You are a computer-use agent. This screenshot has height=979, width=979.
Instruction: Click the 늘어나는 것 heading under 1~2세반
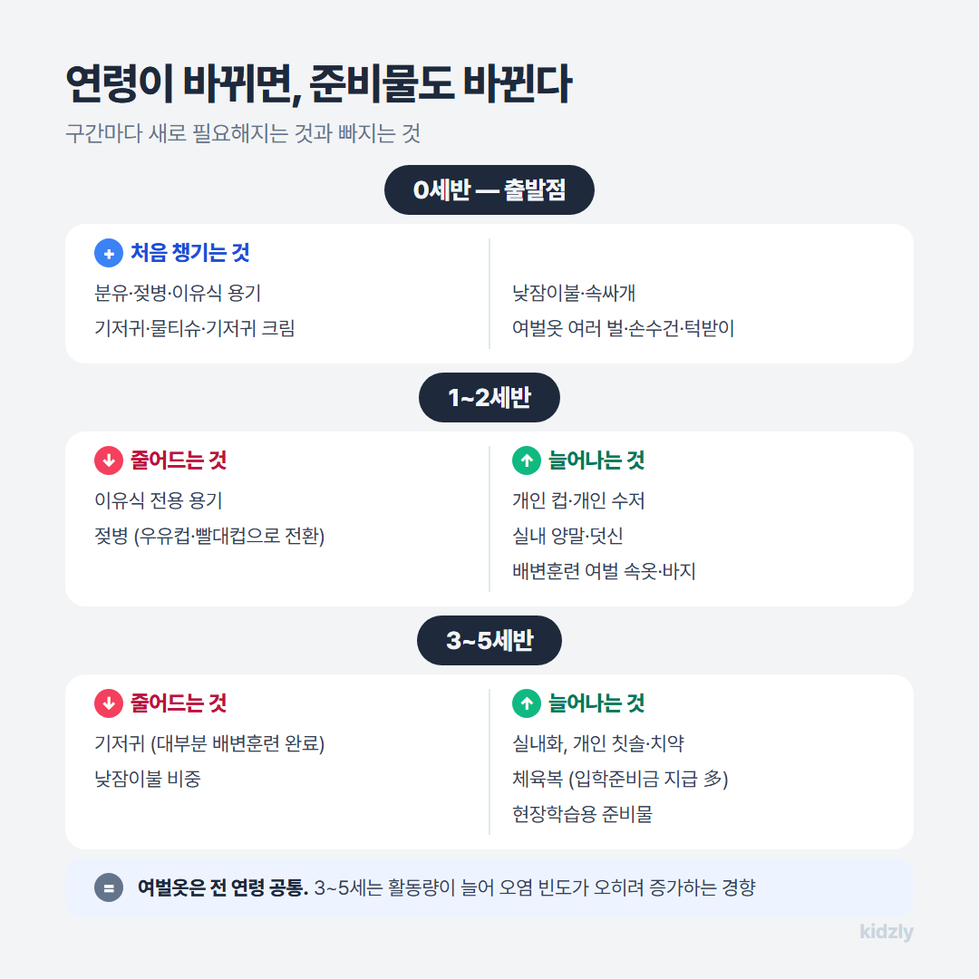(596, 460)
